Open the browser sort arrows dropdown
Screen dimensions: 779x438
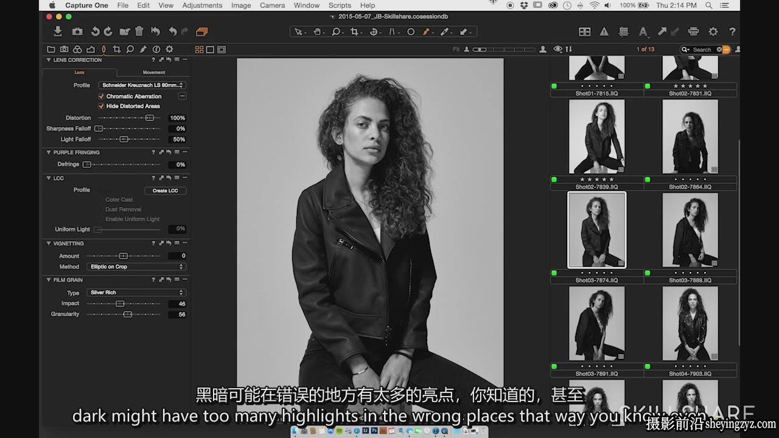pyautogui.click(x=569, y=49)
